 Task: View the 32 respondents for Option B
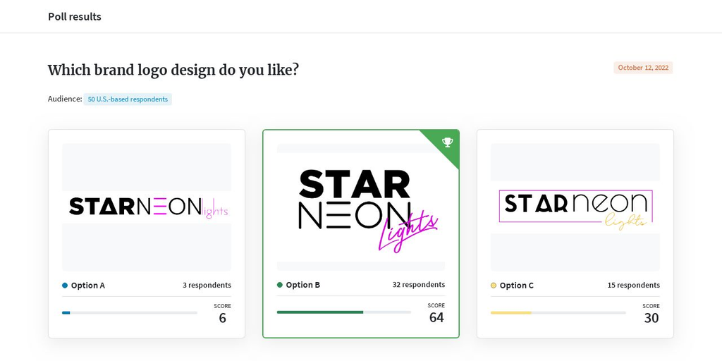pos(419,285)
